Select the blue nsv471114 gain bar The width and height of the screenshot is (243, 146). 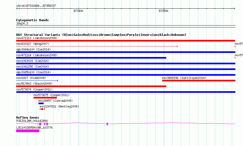(x=91, y=58)
